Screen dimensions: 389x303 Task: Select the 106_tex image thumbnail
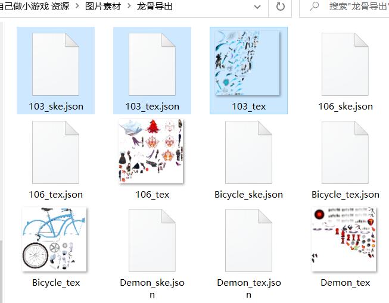[x=151, y=151]
